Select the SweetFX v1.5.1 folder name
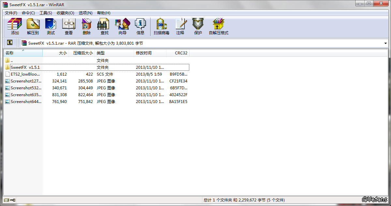The width and height of the screenshot is (391, 206). (25, 67)
